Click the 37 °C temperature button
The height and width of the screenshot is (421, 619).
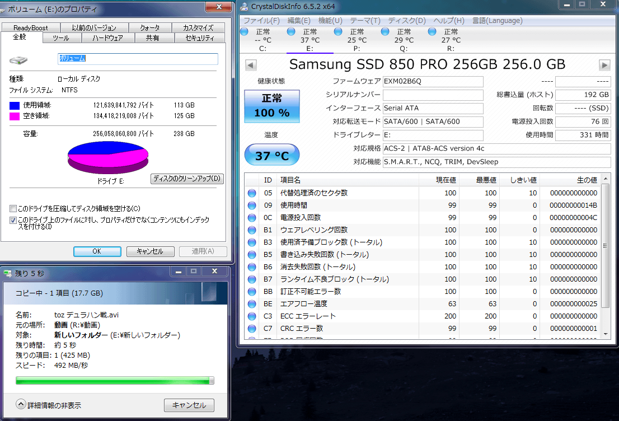pyautogui.click(x=272, y=155)
